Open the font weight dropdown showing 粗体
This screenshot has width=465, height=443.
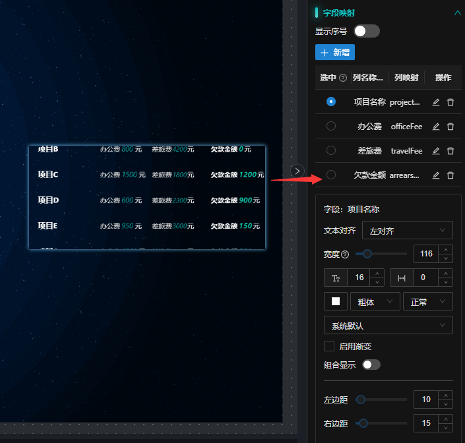click(x=375, y=301)
